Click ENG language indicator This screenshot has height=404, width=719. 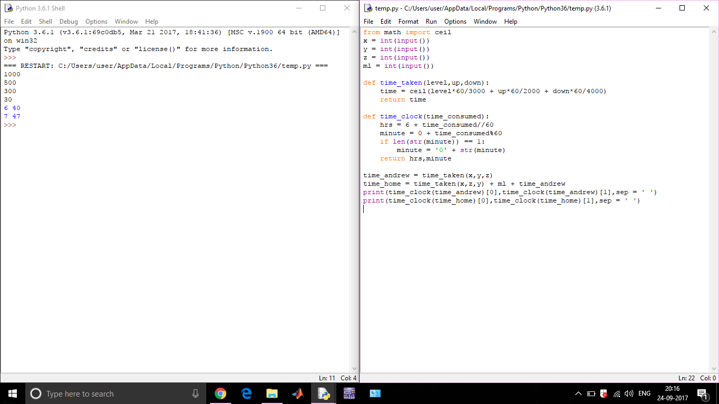644,393
